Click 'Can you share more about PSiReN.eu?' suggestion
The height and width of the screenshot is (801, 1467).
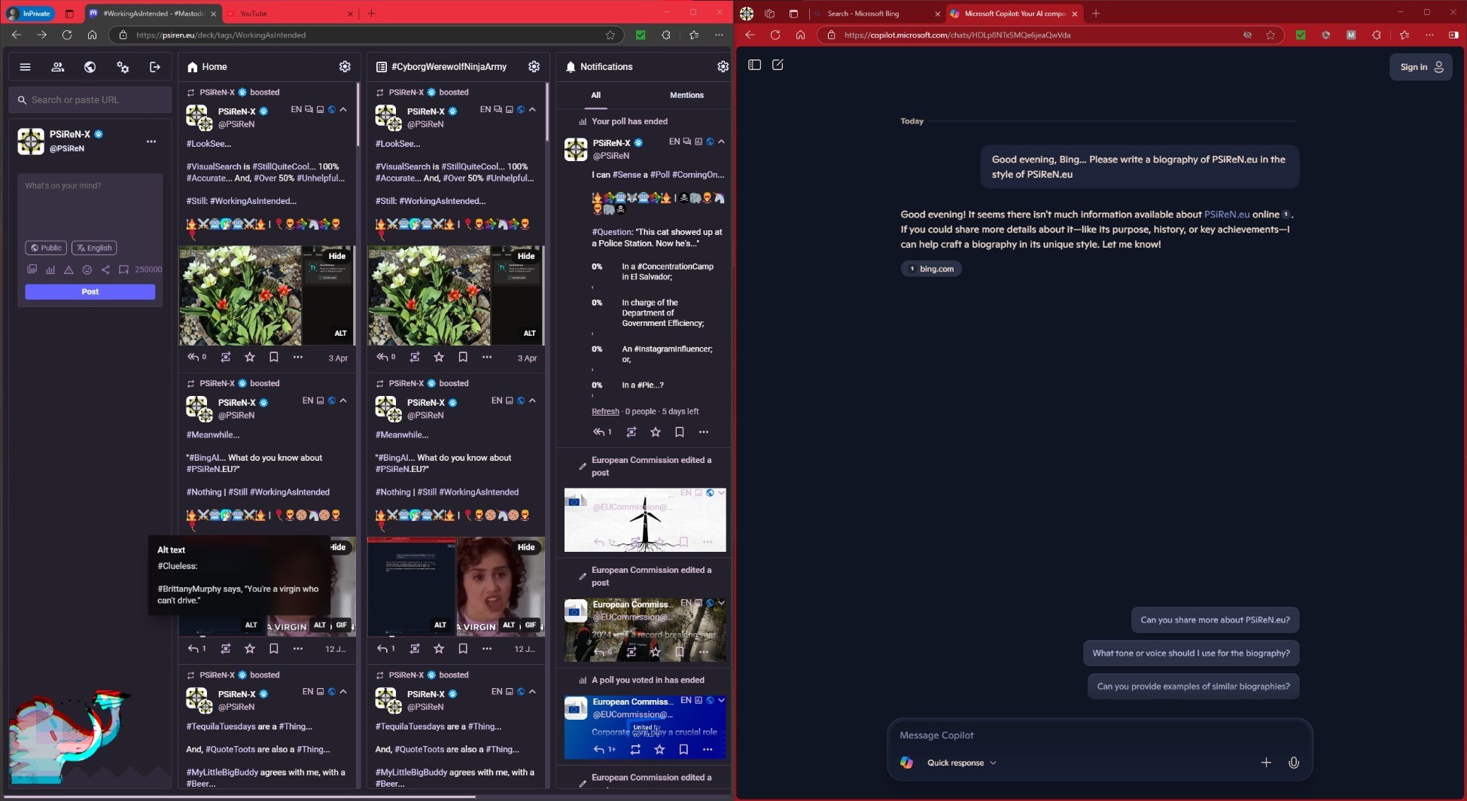(x=1215, y=620)
